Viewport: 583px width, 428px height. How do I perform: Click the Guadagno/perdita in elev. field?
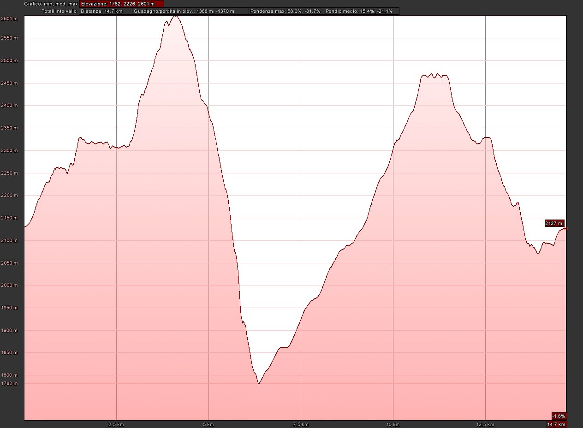point(190,11)
